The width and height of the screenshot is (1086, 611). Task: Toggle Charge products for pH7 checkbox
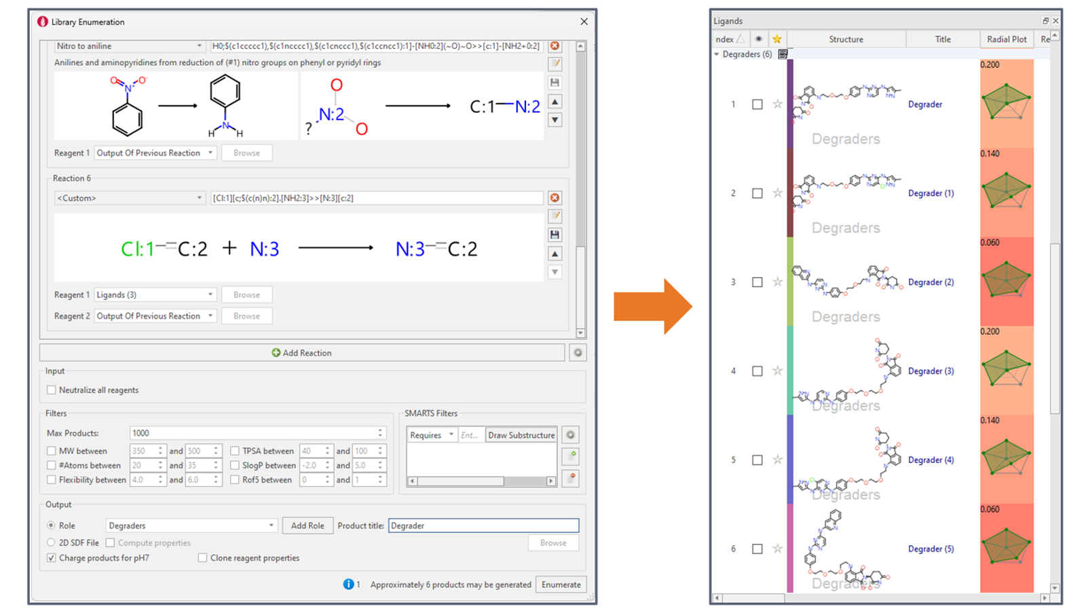(52, 558)
